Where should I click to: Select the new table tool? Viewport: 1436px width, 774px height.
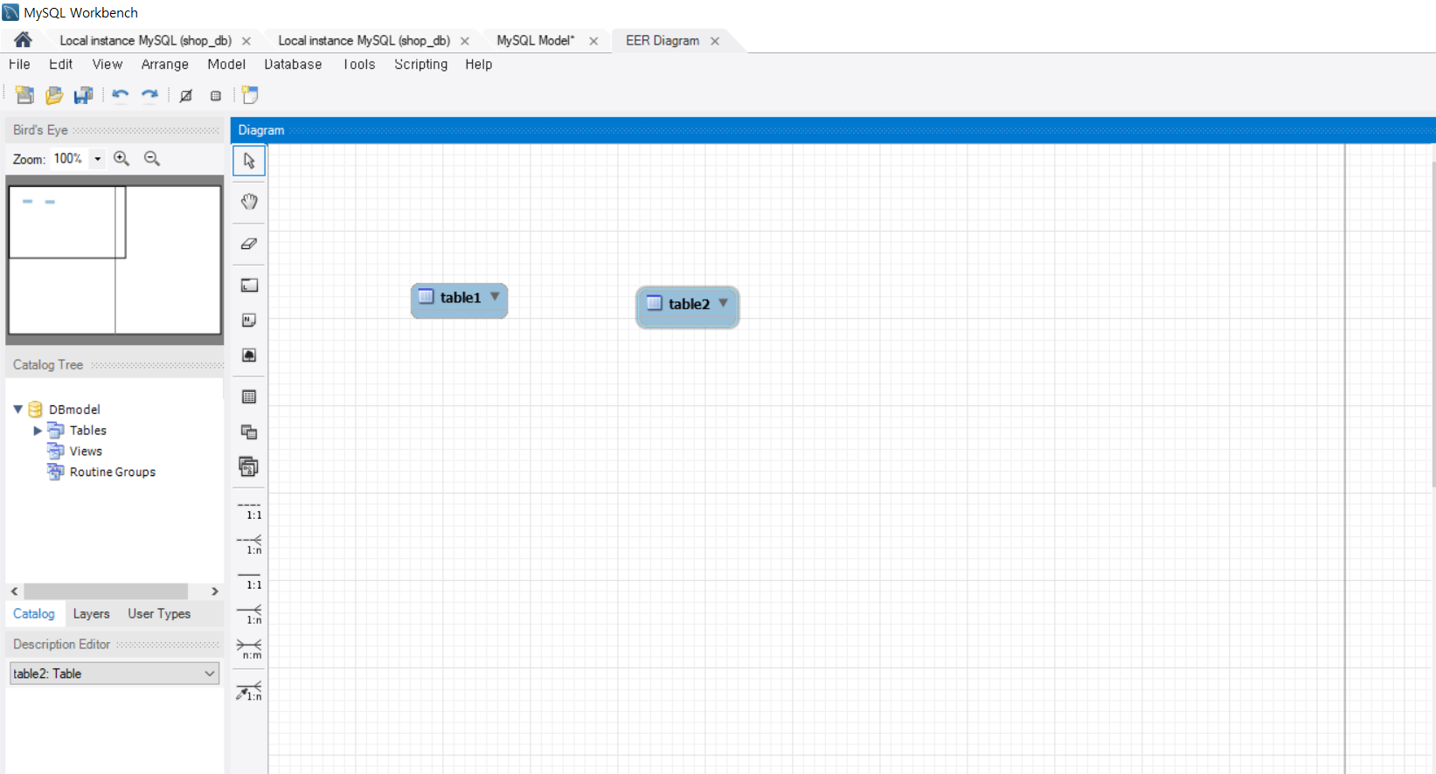coord(249,397)
